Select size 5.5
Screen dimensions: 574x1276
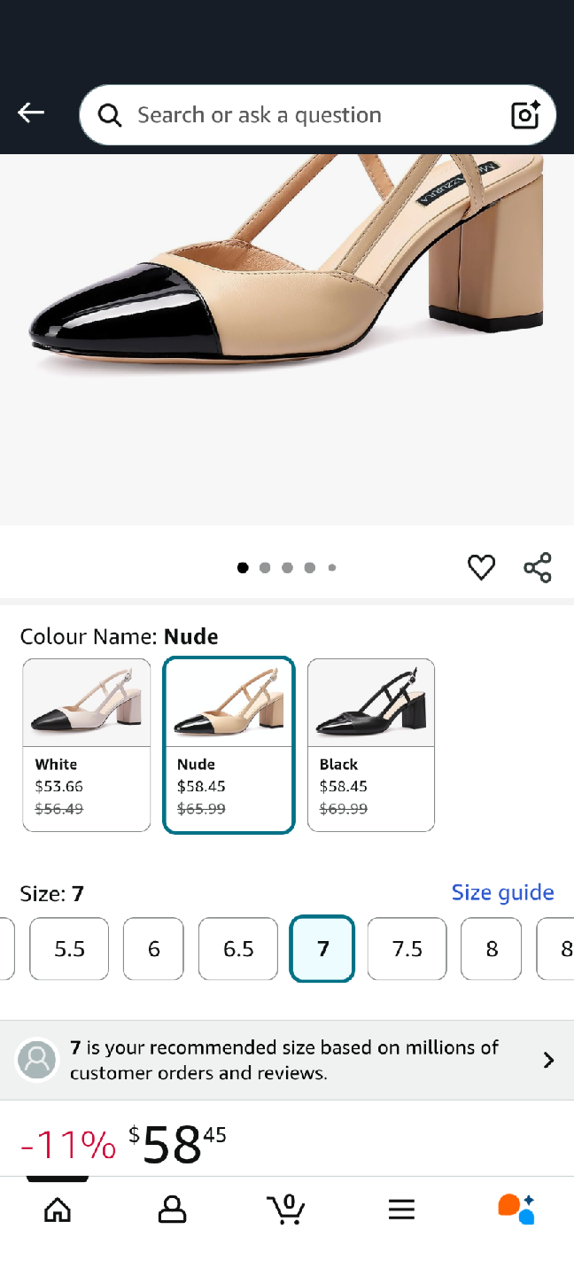tap(69, 949)
